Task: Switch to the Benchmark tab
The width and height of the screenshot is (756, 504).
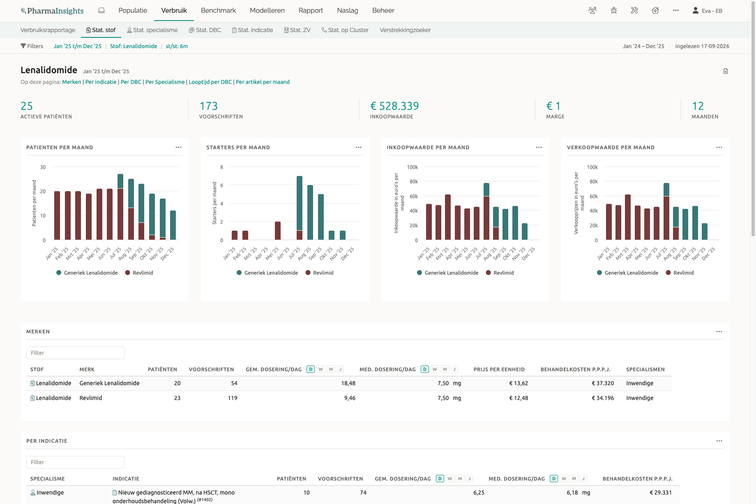Action: [x=218, y=11]
